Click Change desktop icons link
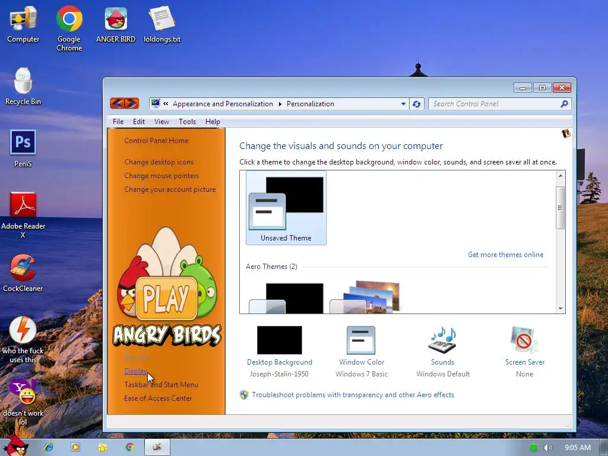Screen dimensions: 608x456 pos(159,162)
